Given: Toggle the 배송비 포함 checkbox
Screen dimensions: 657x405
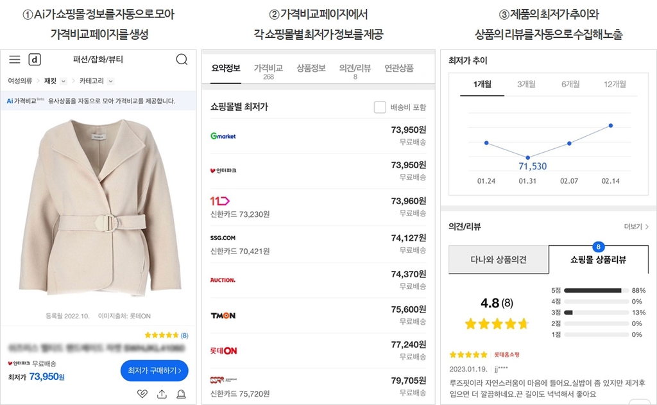Looking at the screenshot, I should pyautogui.click(x=380, y=107).
